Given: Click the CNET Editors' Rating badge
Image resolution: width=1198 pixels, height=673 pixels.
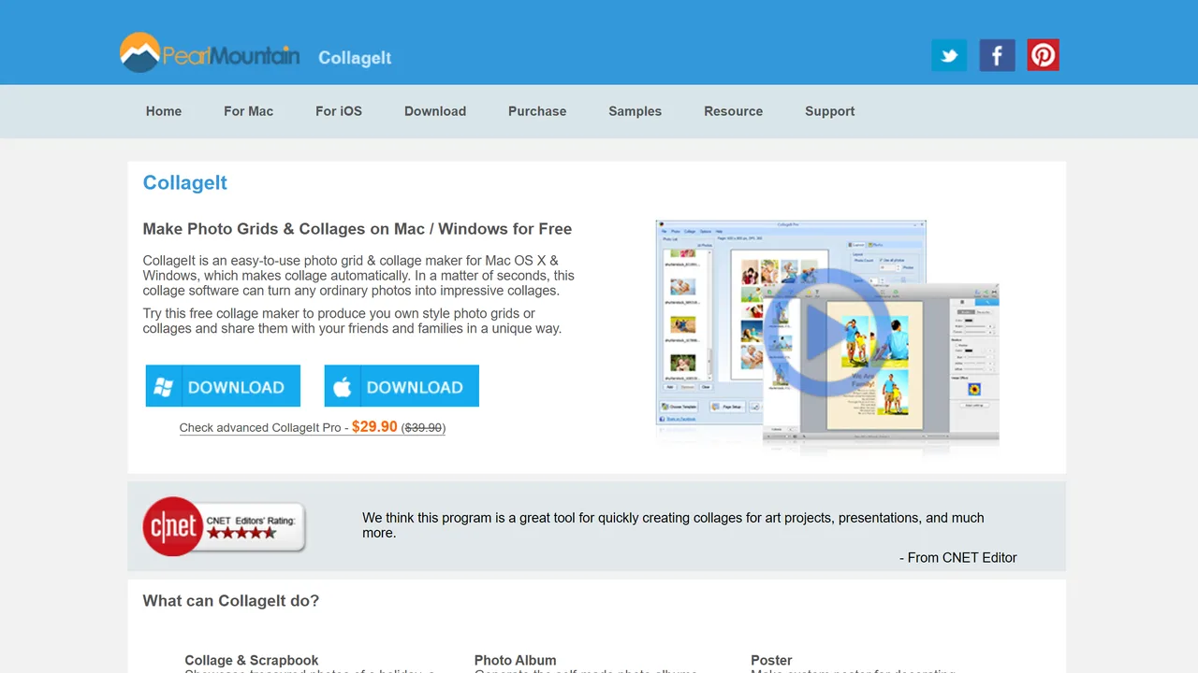Looking at the screenshot, I should click(x=225, y=525).
